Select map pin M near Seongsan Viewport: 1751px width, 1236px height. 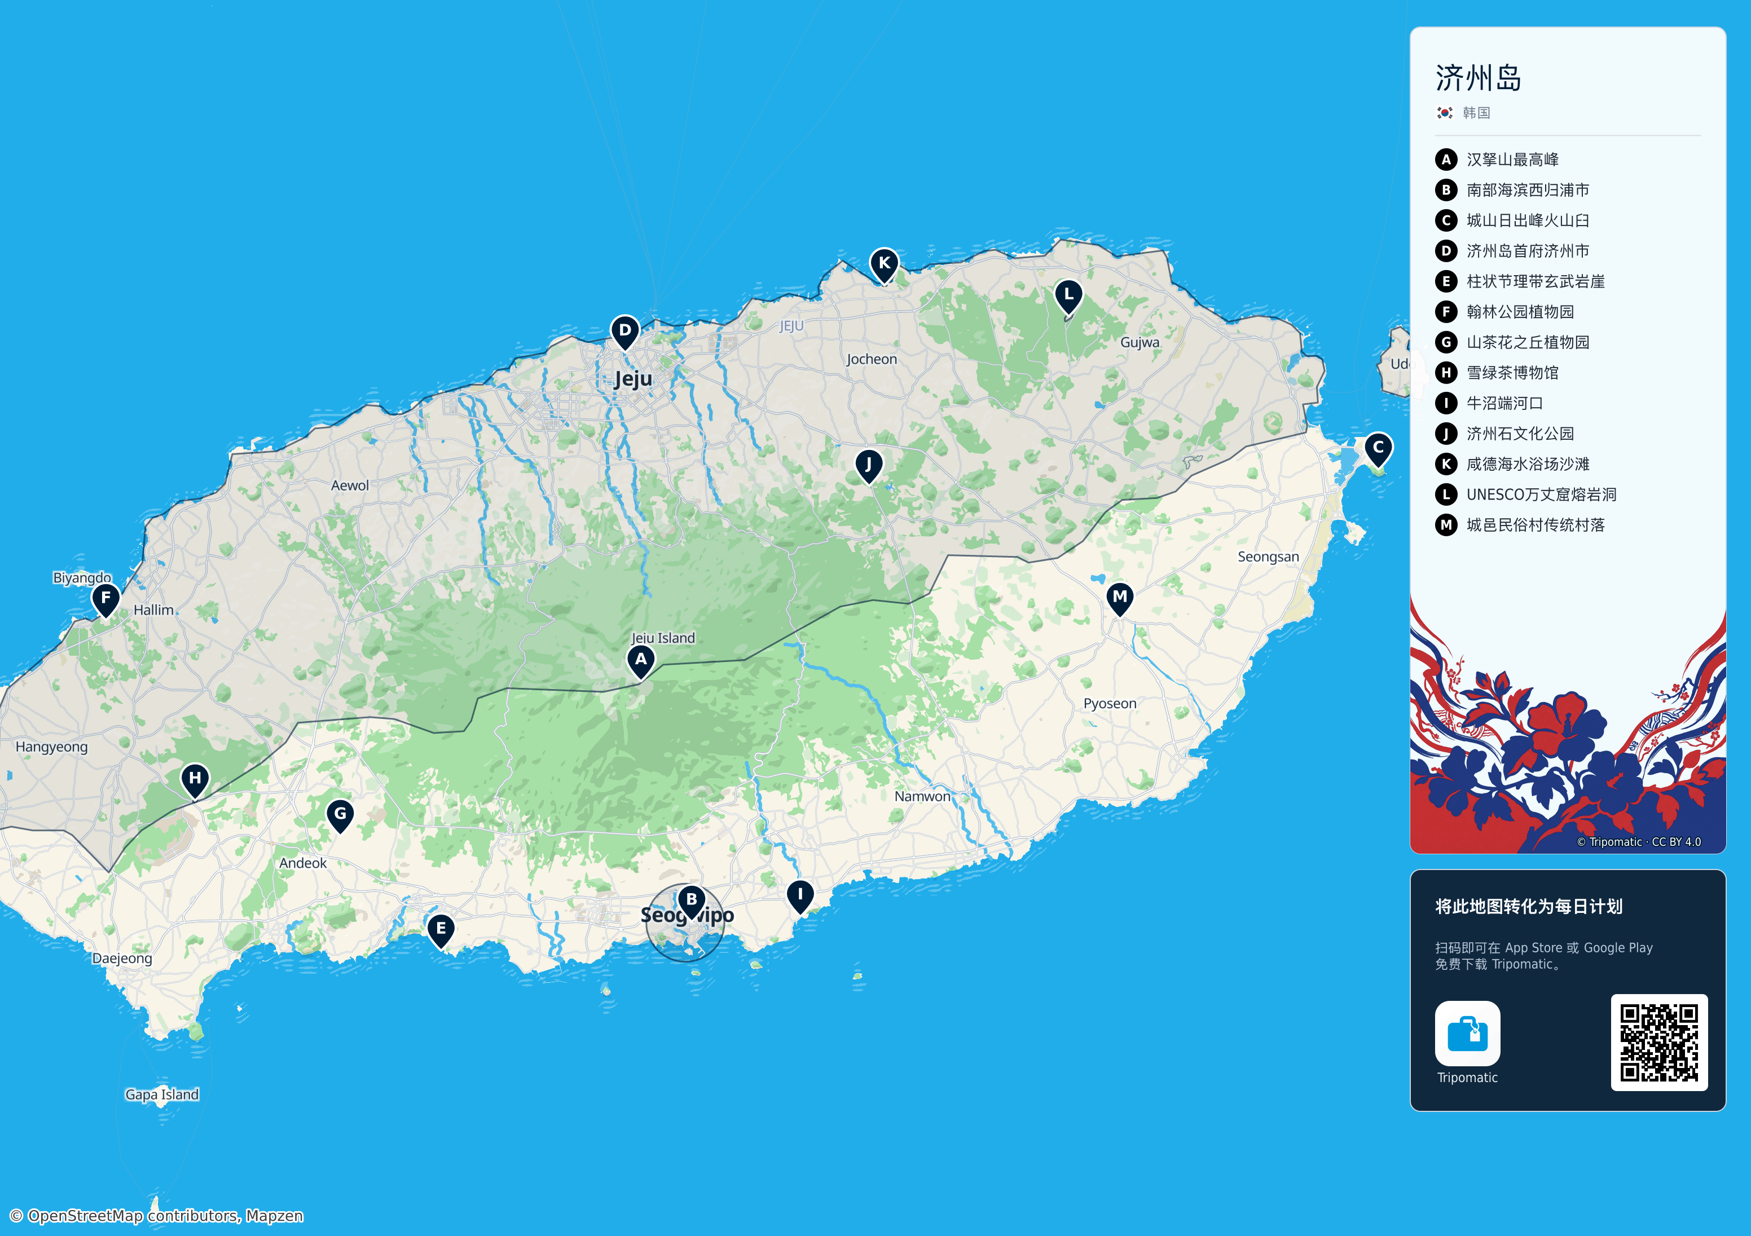tap(1120, 599)
